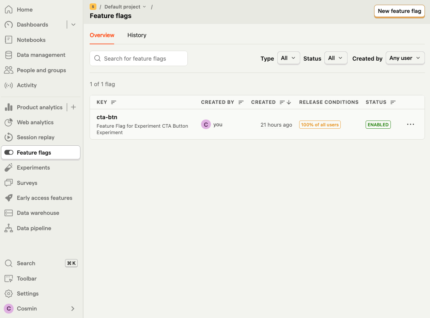Expand the Type filter dropdown
Screen dimensions: 430x318
(288, 58)
